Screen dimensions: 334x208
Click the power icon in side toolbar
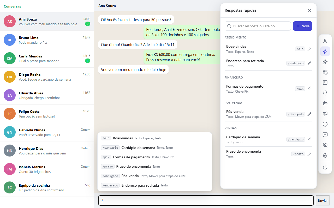click(x=325, y=167)
